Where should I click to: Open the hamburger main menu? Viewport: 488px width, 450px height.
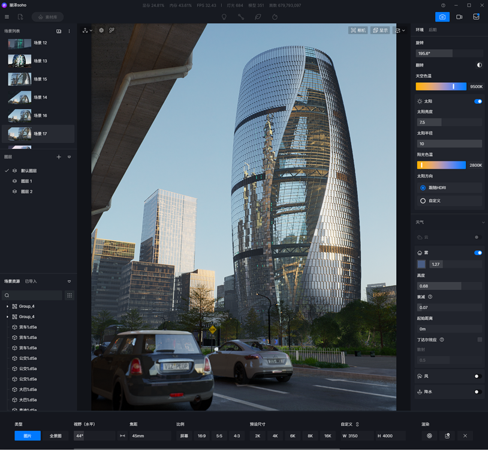click(7, 17)
